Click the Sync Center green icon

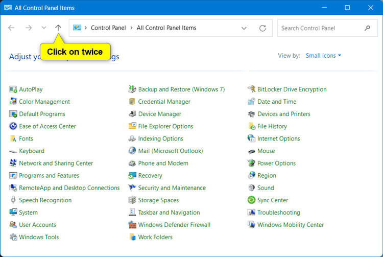[x=251, y=200]
